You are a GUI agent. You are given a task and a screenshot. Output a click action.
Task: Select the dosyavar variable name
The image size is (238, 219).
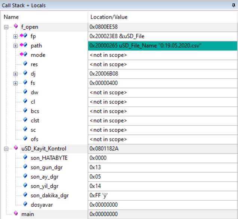point(42,205)
